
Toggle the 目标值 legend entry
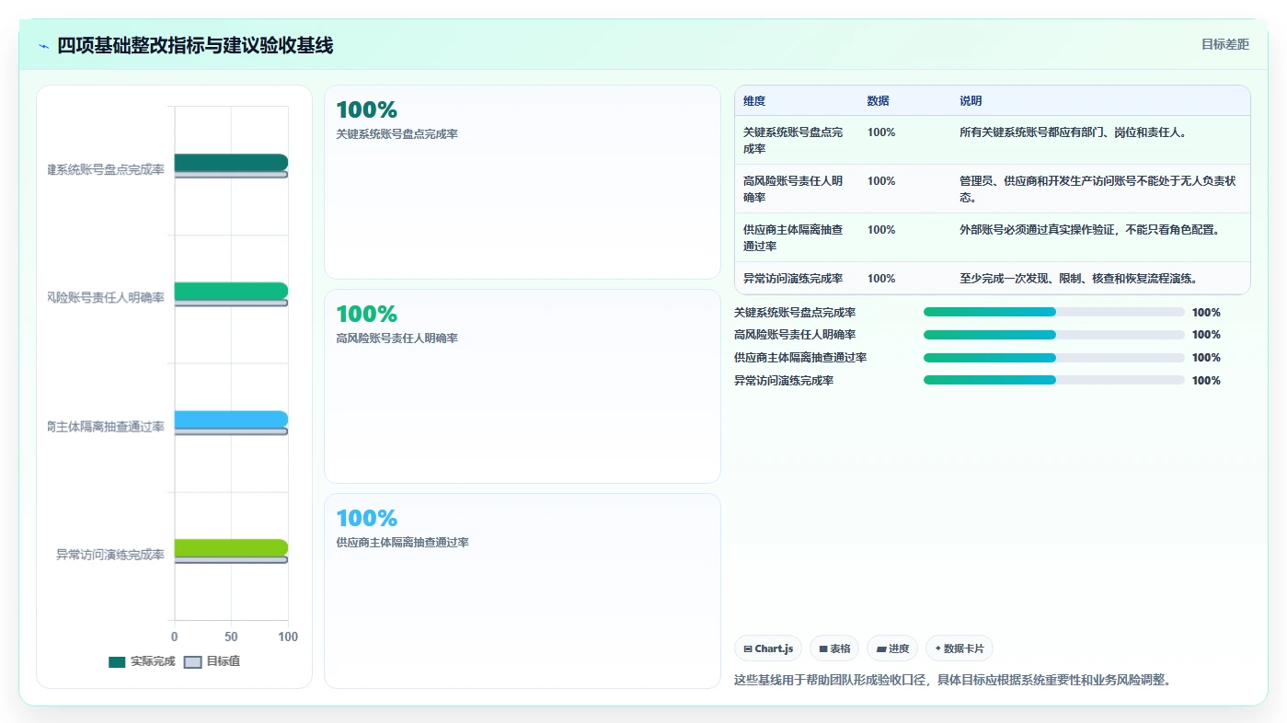tap(213, 661)
